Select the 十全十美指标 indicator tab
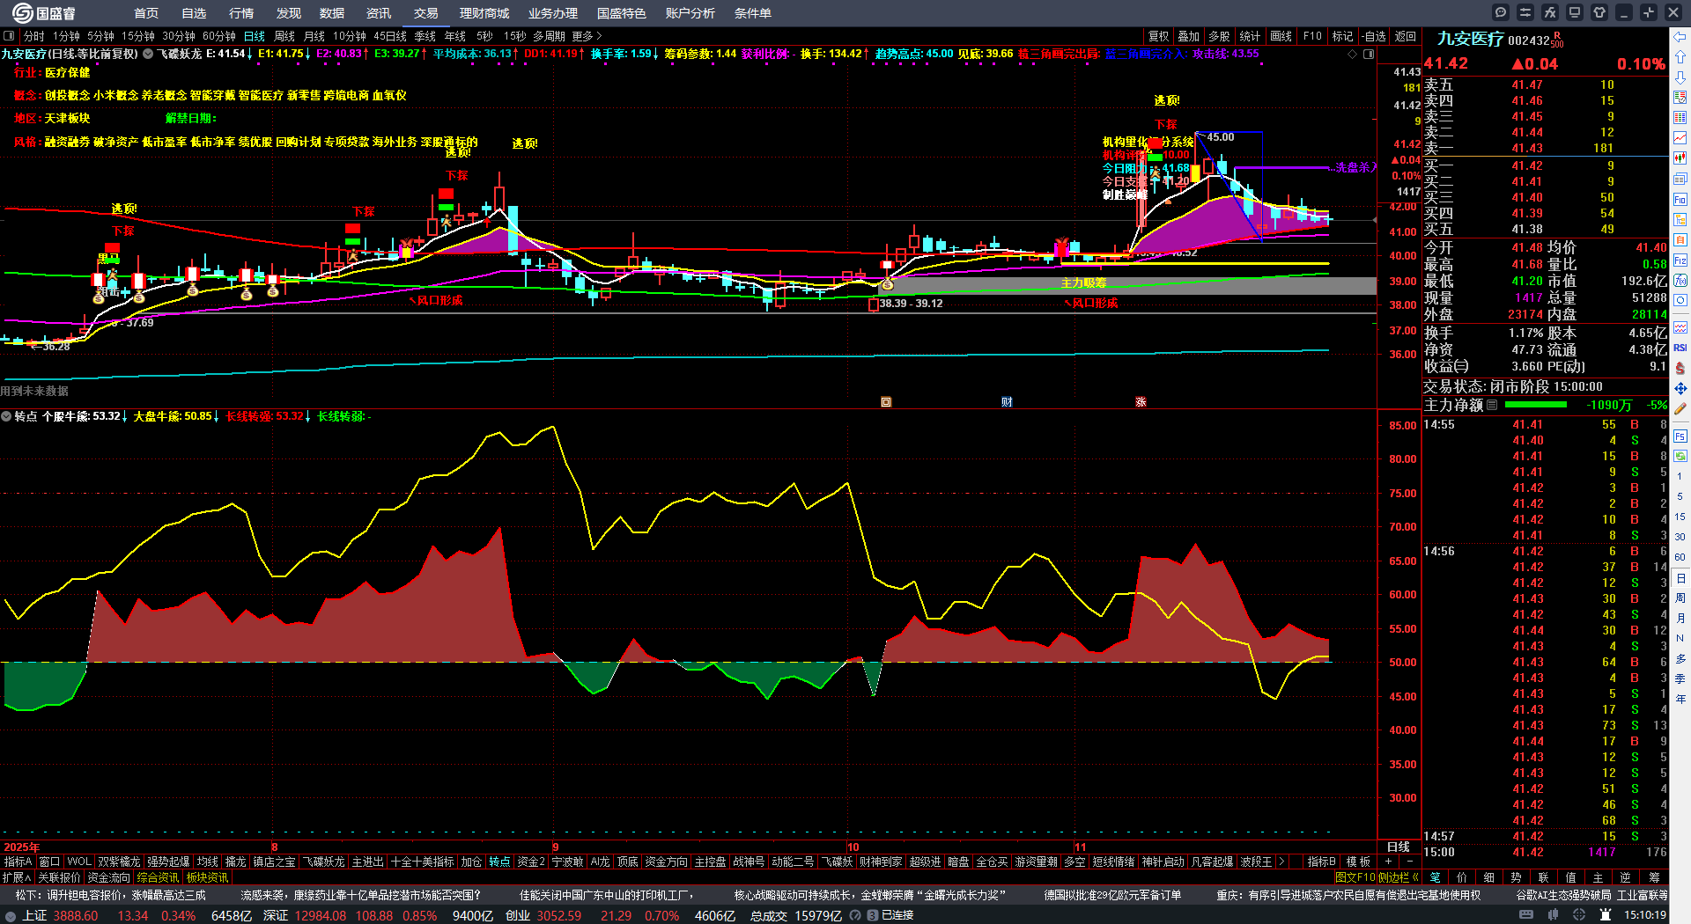1691x924 pixels. 422,862
